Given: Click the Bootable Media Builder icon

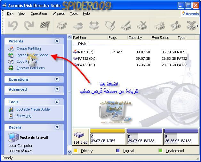Looking at the screenshot, I should click(x=11, y=110).
